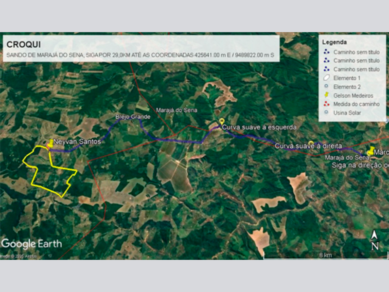Click the yellow pushpin at the route's eastern end

point(371,151)
